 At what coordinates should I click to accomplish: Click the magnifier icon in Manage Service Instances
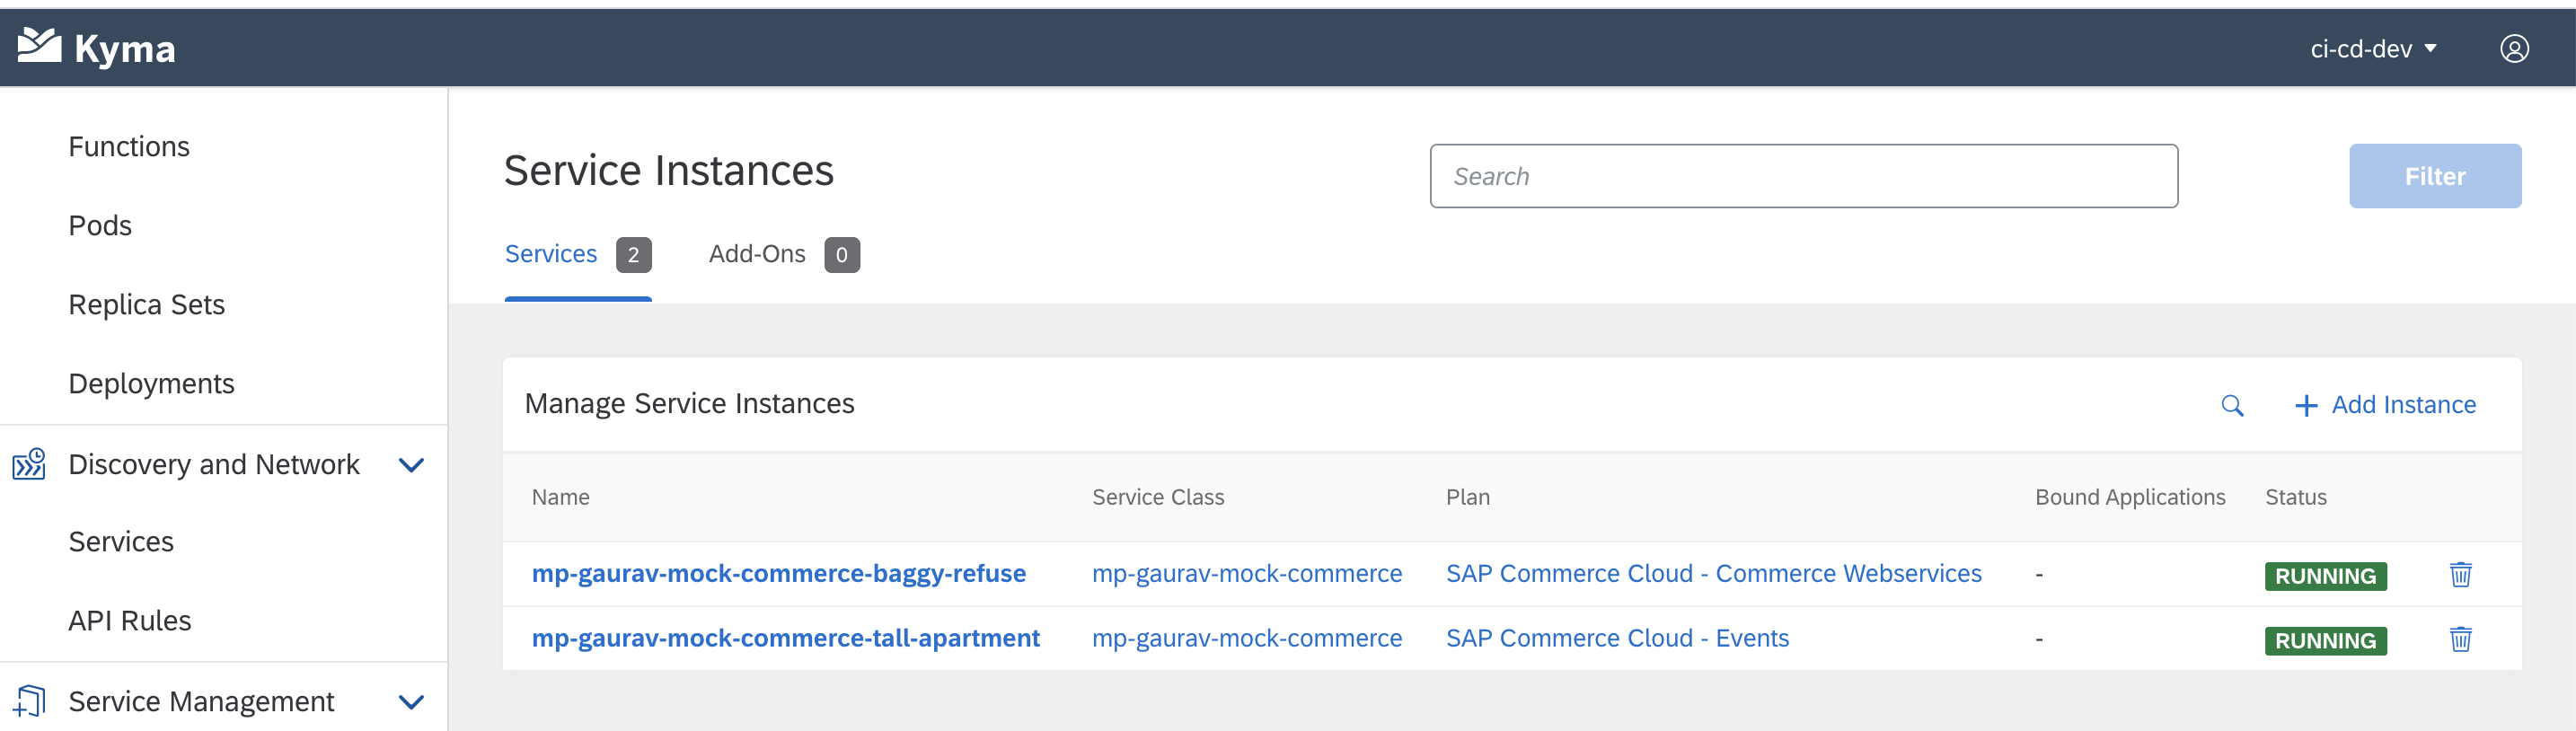click(x=2232, y=405)
